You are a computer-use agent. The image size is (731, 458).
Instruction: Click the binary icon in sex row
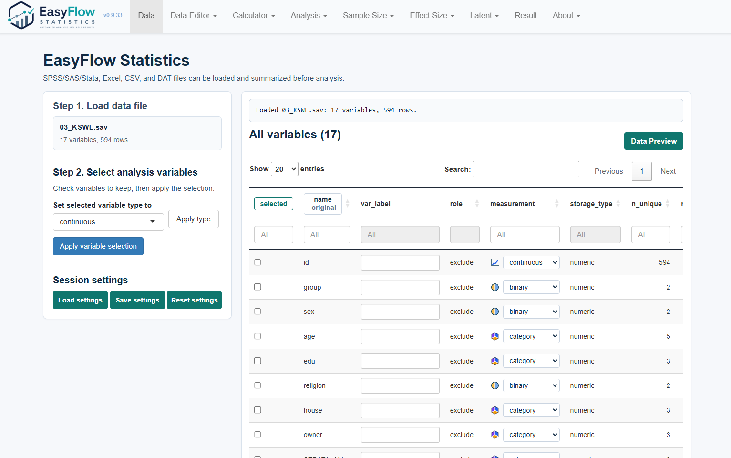click(495, 312)
